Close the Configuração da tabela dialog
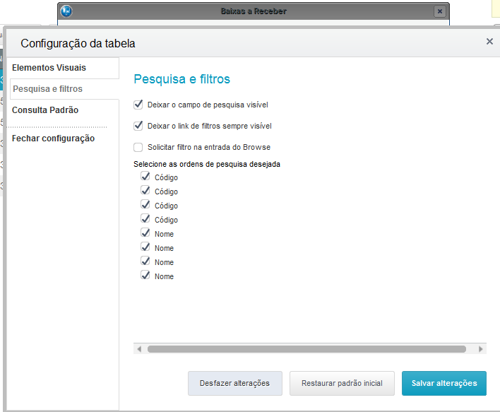Screen dimensions: 500x412 (x=489, y=42)
